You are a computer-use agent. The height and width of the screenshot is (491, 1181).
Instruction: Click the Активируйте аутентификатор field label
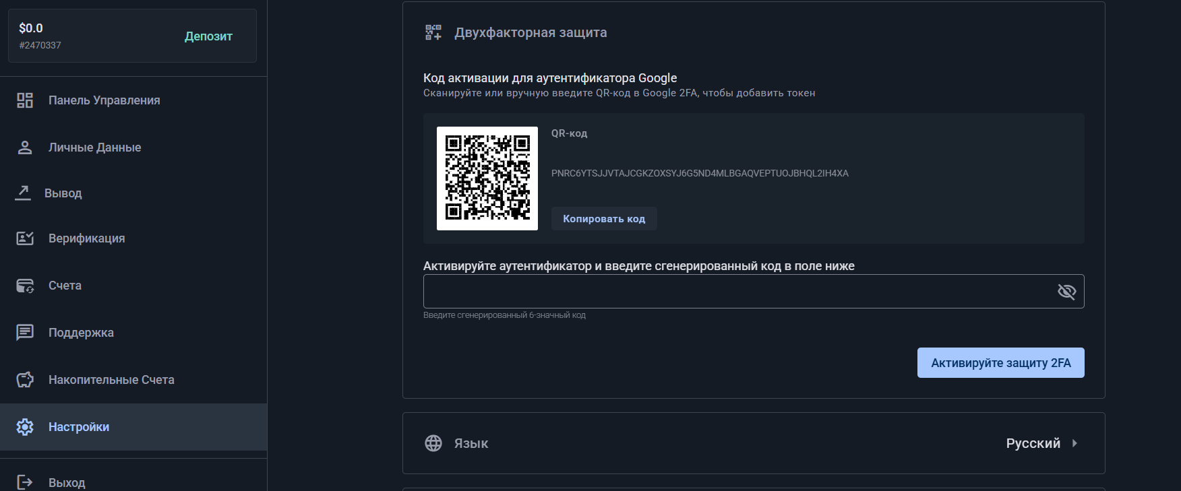[639, 266]
